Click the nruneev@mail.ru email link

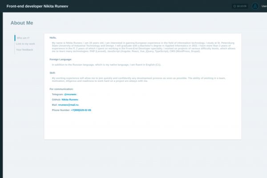tap(68, 105)
